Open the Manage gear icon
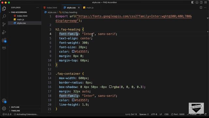This screenshot has width=209, height=118. point(4,108)
